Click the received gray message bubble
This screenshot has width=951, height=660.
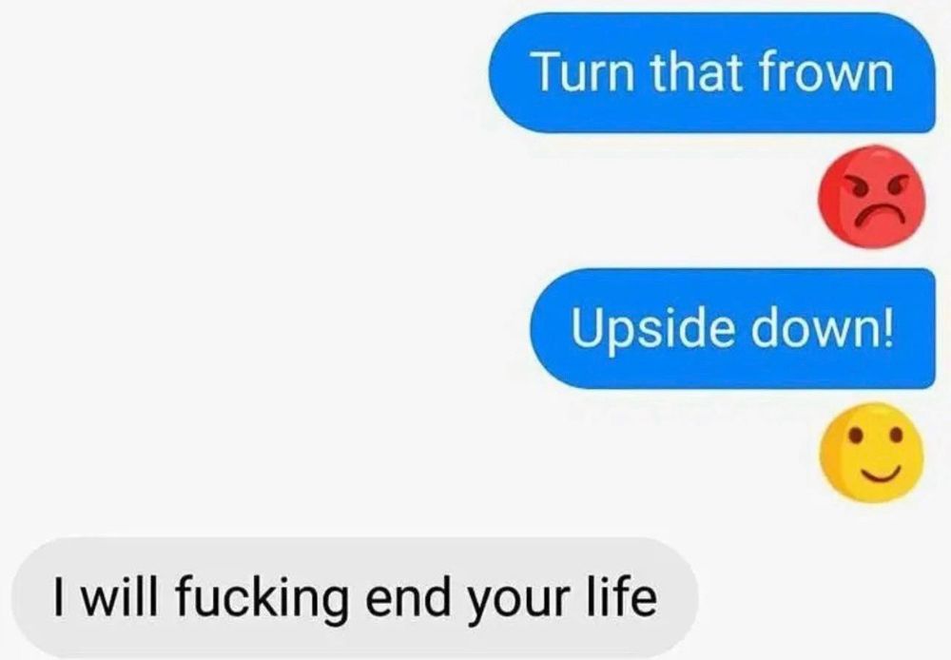tap(355, 597)
